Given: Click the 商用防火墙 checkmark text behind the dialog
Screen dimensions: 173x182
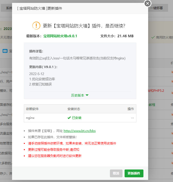Looking at the screenshot, I should [x=162, y=37].
